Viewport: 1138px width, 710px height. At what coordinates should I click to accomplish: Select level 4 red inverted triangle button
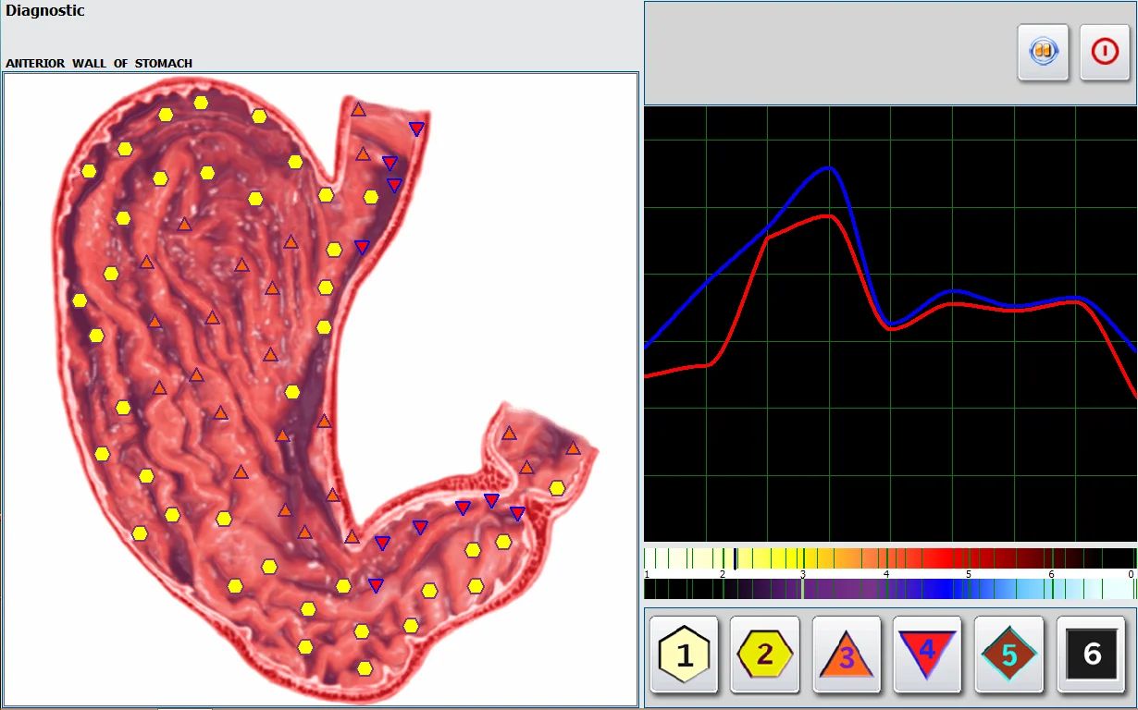coord(928,655)
